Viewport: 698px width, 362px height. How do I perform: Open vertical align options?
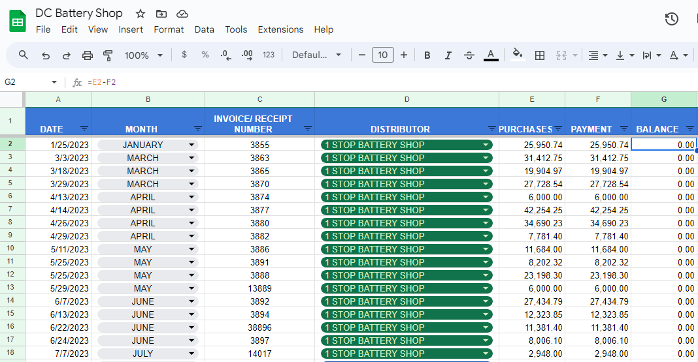point(625,55)
